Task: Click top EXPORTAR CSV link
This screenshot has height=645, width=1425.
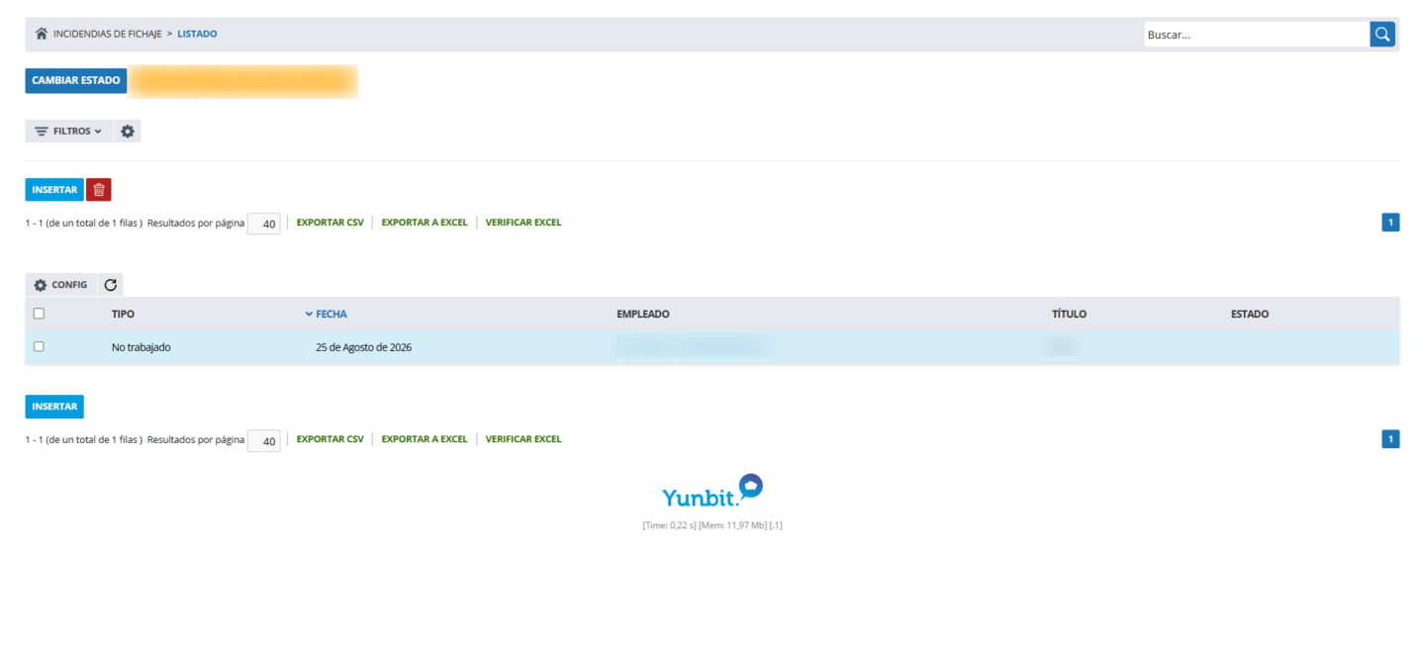Action: [x=331, y=223]
